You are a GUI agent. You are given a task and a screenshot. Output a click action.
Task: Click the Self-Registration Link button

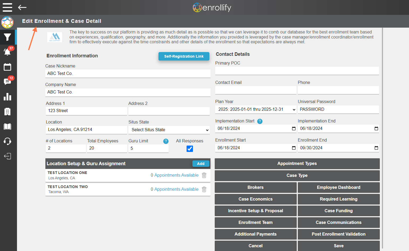tap(184, 56)
